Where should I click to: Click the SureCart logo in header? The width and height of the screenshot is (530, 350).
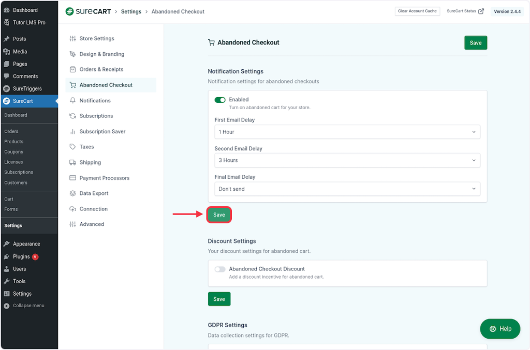(88, 11)
